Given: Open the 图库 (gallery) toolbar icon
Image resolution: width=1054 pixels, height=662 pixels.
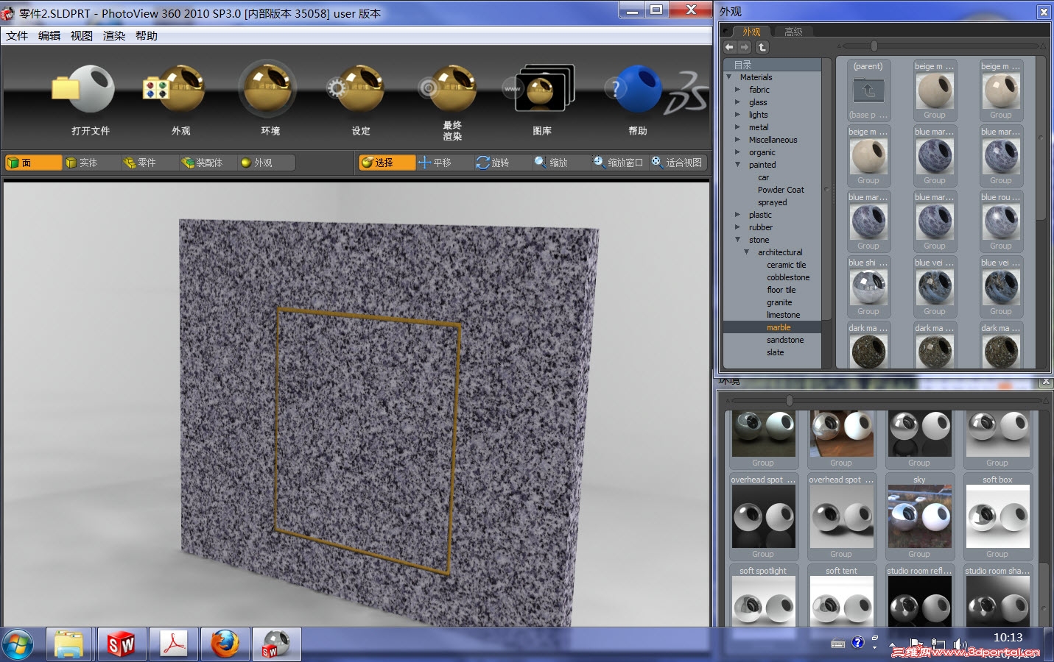Looking at the screenshot, I should click(540, 89).
